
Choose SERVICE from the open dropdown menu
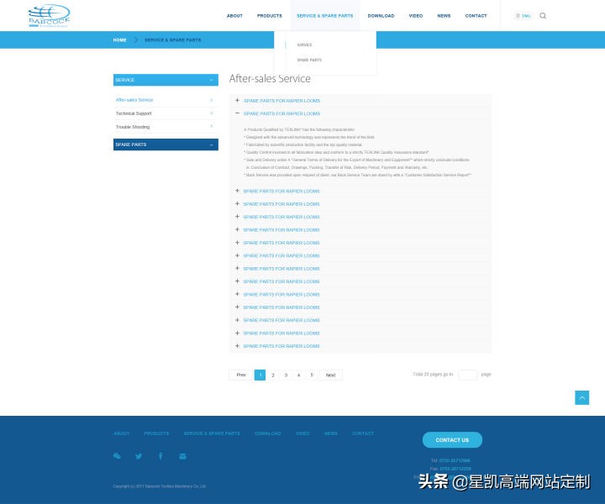point(304,45)
